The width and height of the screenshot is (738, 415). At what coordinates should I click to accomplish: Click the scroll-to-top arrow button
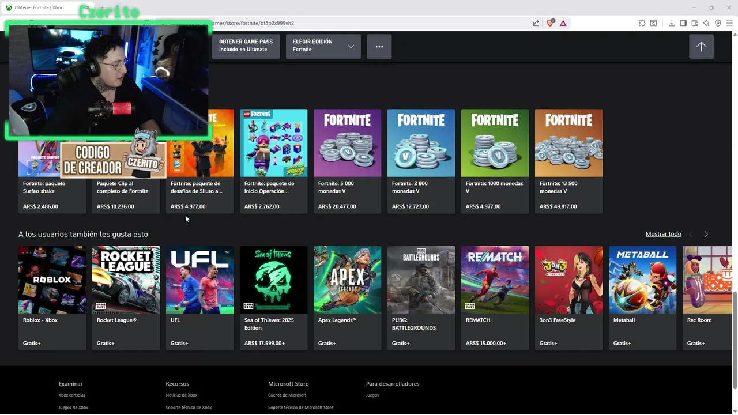click(701, 47)
